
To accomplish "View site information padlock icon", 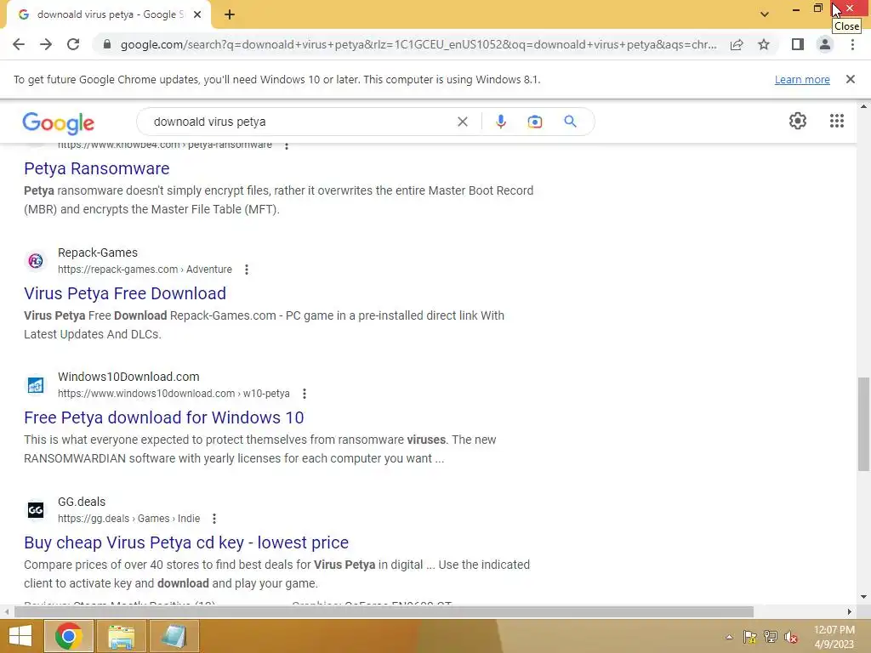I will (x=106, y=44).
